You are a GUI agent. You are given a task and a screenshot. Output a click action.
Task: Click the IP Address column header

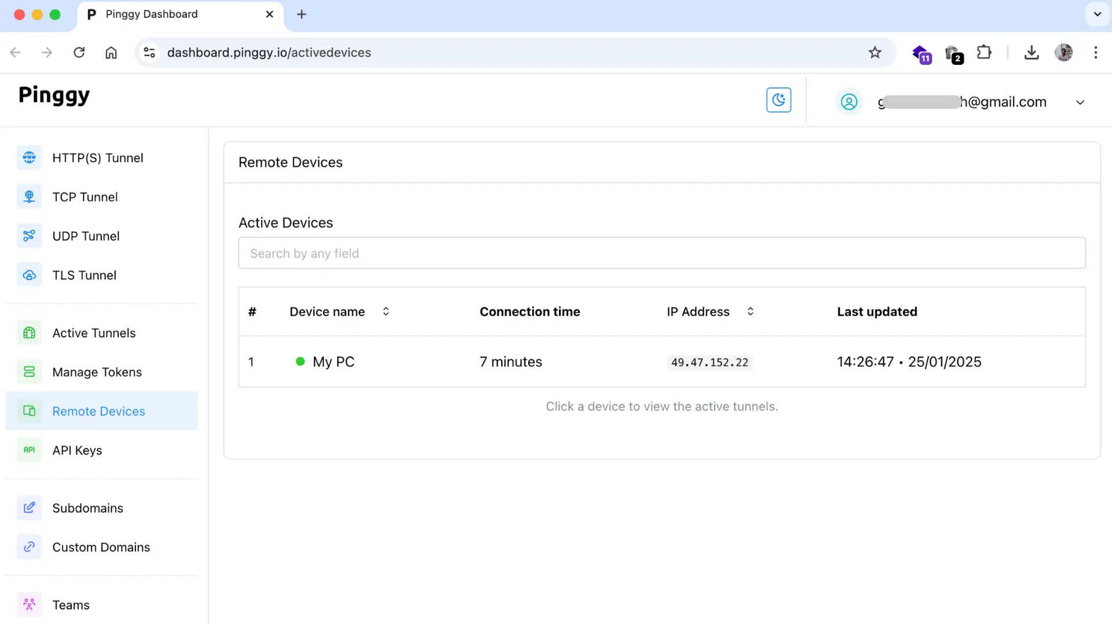pos(698,311)
